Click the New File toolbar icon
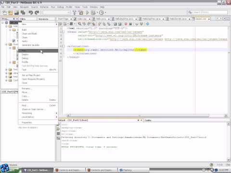231x173 pixels. (5, 12)
